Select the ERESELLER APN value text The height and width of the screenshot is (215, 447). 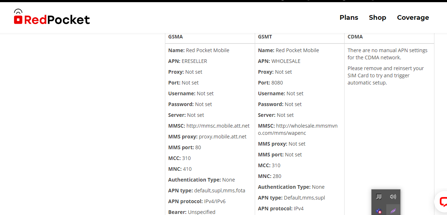click(x=194, y=61)
